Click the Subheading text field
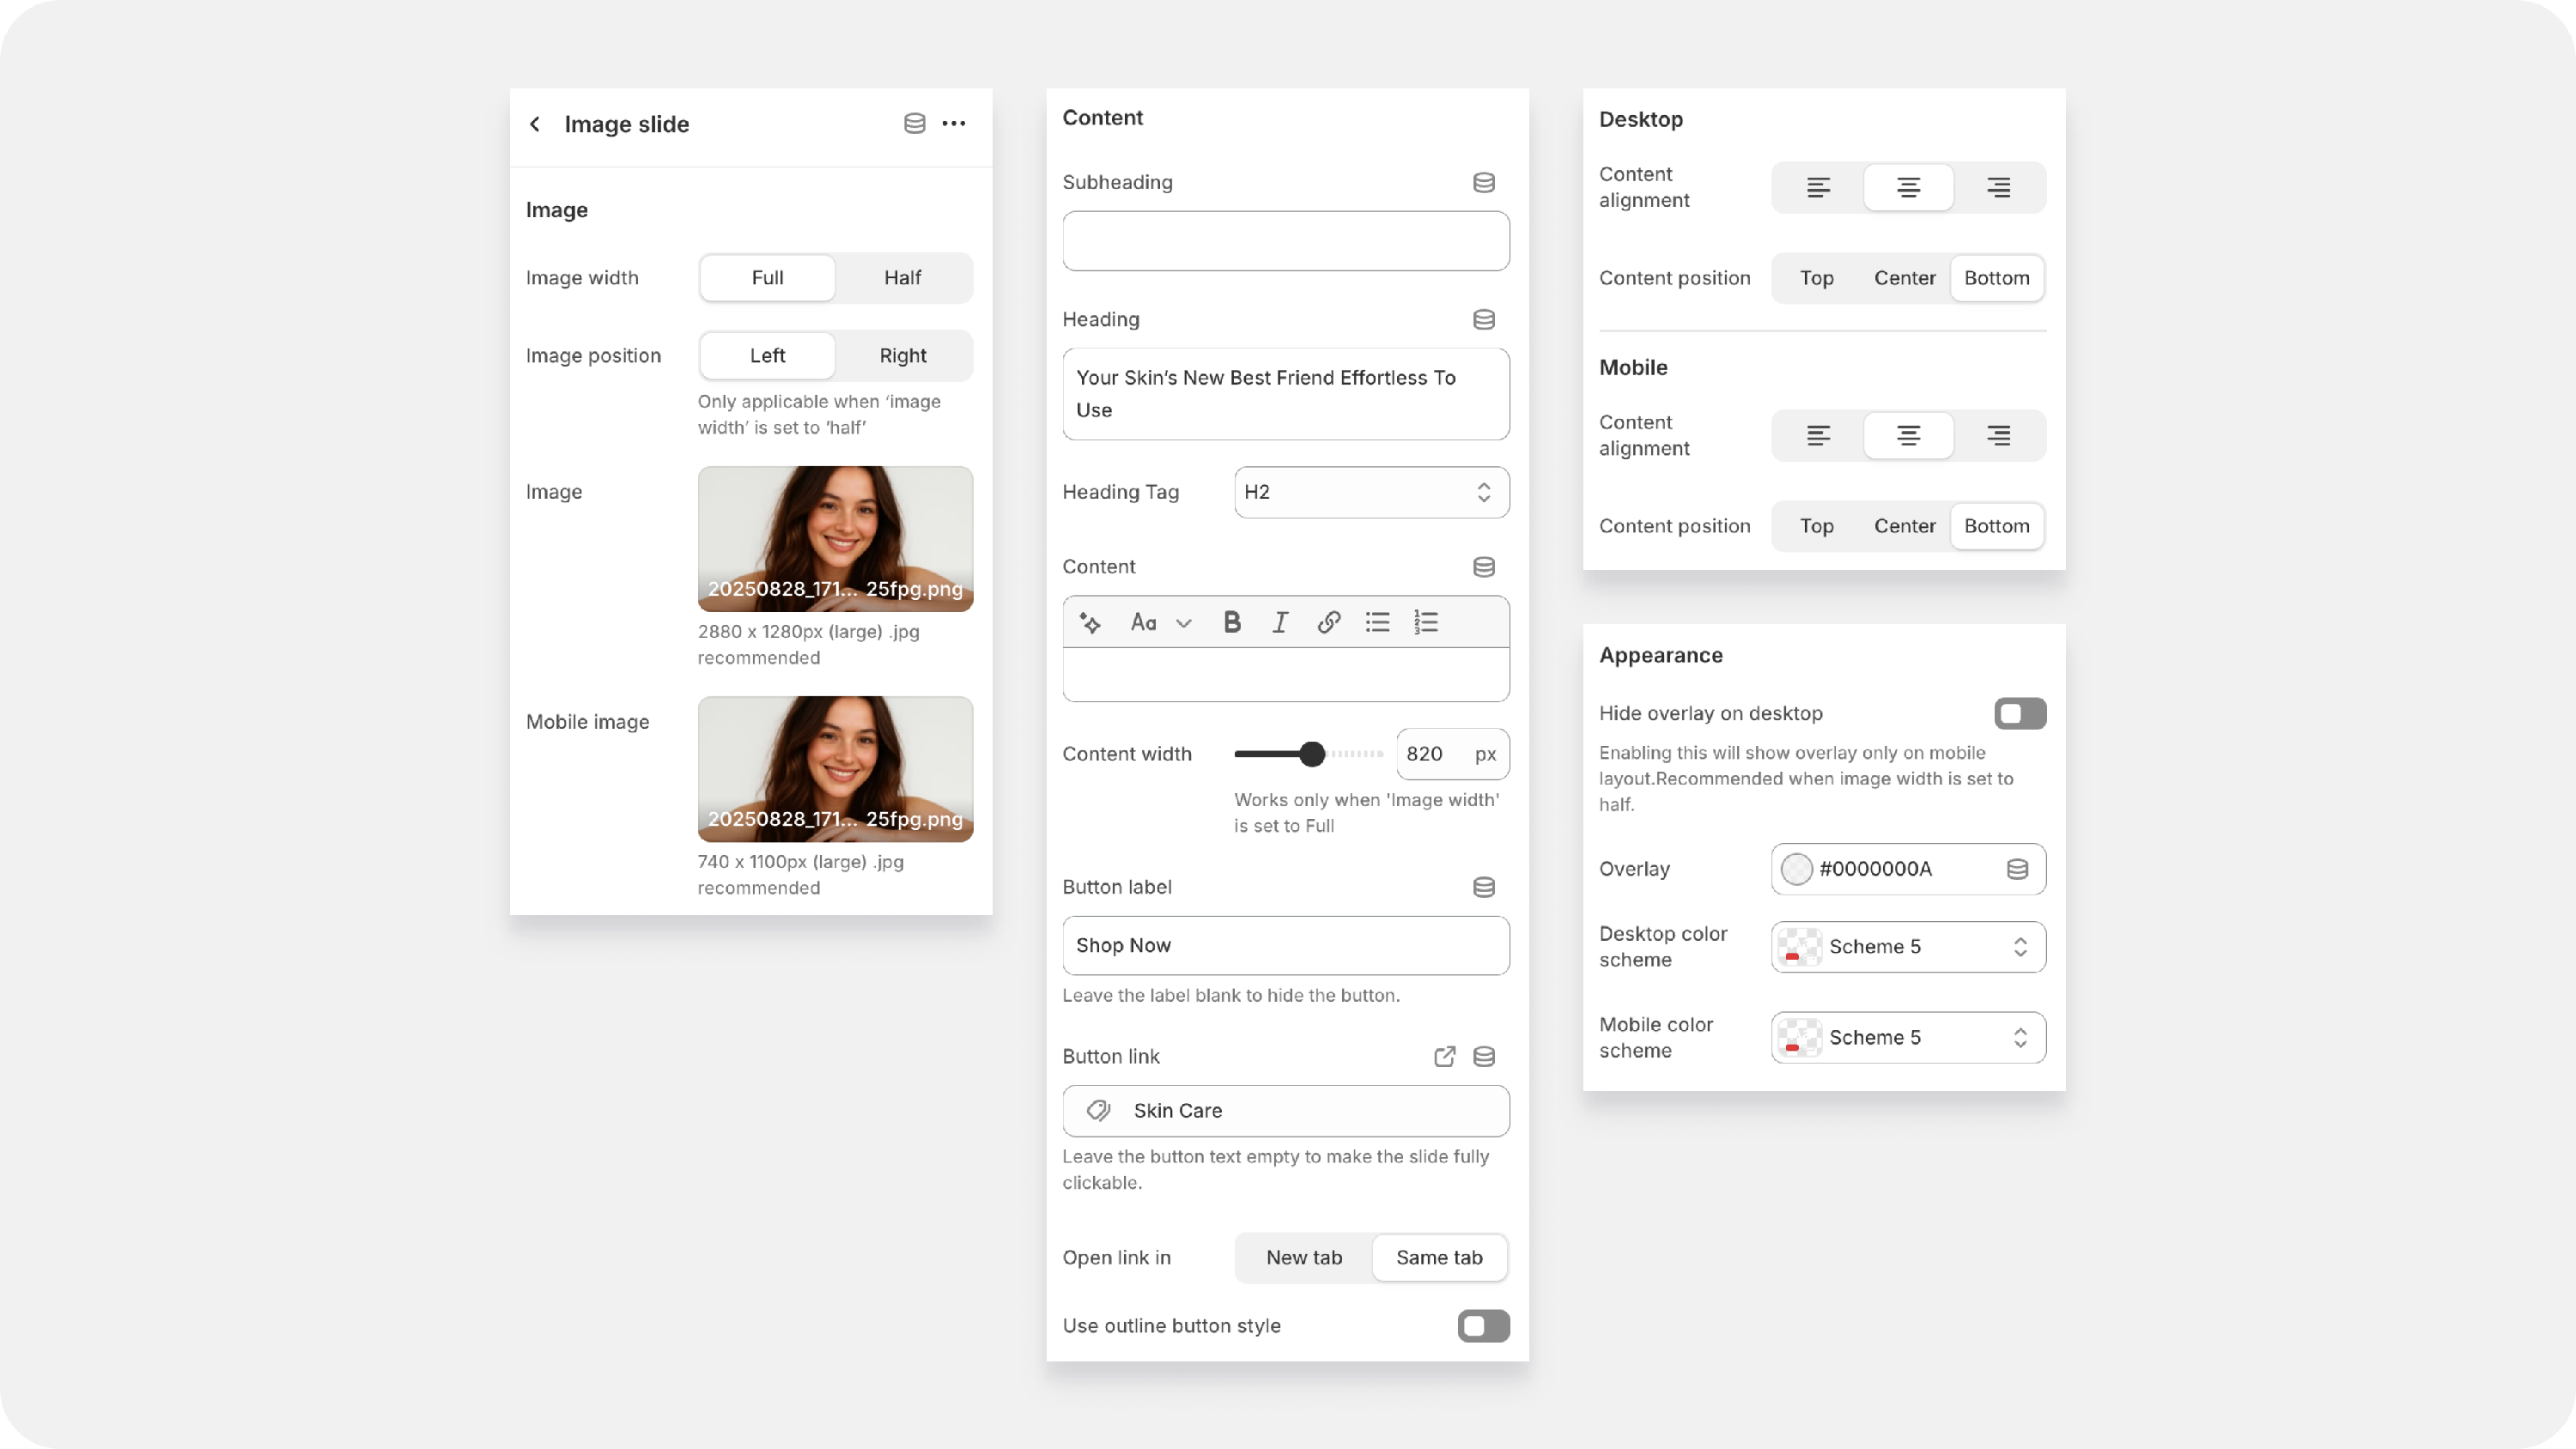2576x1449 pixels. coord(1285,241)
